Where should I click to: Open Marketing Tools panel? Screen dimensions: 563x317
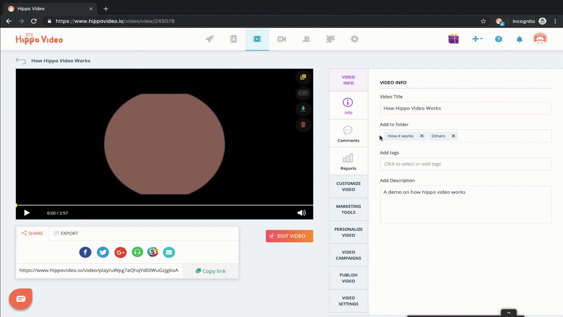[x=348, y=209]
